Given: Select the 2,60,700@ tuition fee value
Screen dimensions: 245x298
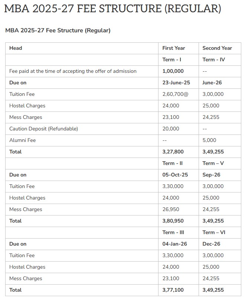Looking at the screenshot, I should [x=175, y=94].
